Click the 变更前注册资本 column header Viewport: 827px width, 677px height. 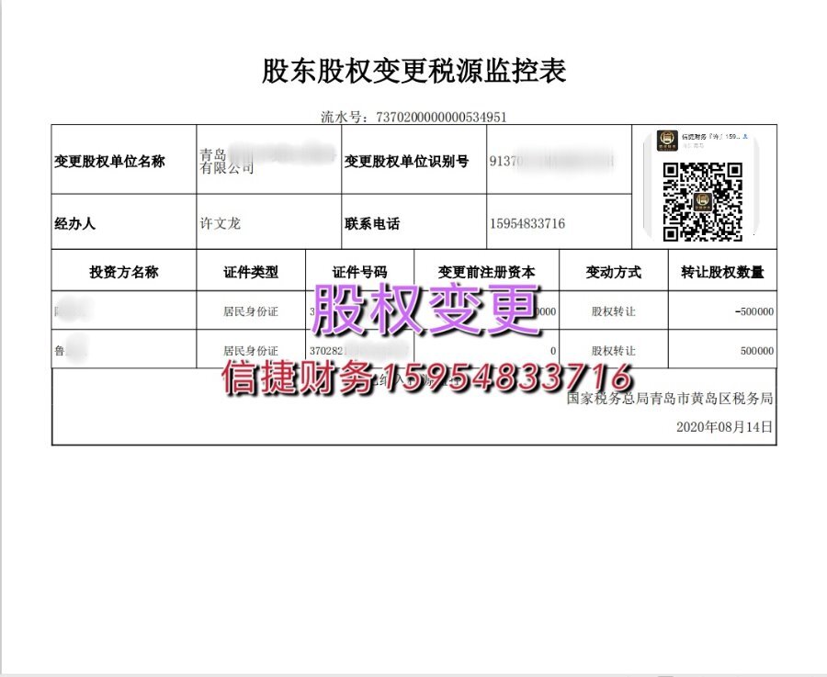(486, 272)
